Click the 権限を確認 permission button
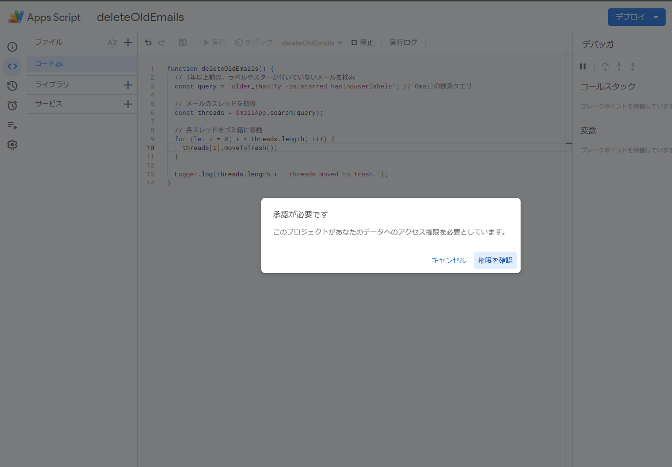672x467 pixels. coord(495,260)
